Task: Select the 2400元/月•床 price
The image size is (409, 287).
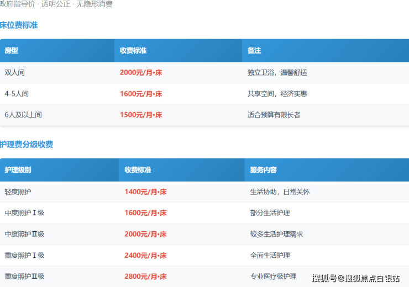Action: tap(145, 256)
